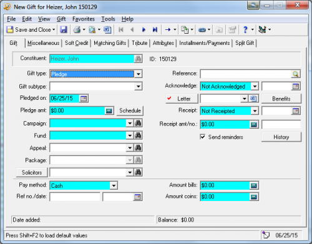Go to next record arrow icon
312x244 pixels.
[144, 30]
